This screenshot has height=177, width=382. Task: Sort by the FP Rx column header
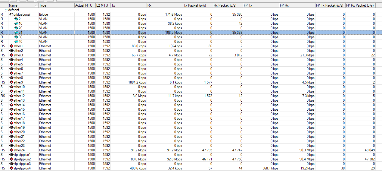tap(297, 5)
